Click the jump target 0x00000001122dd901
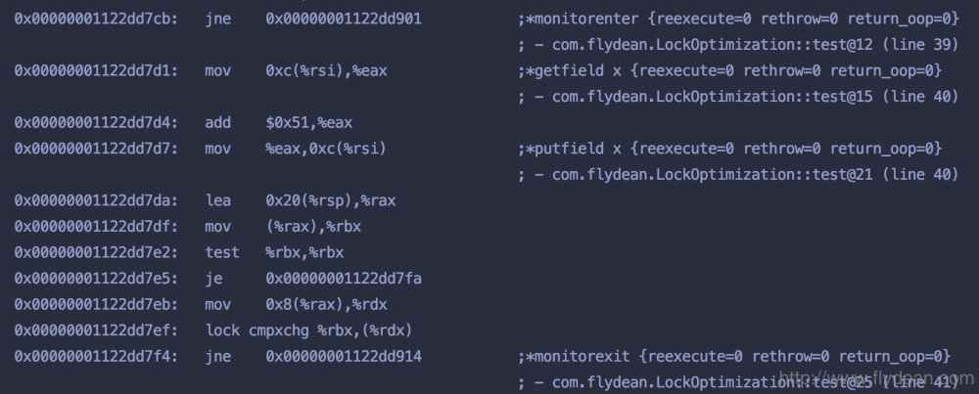Image resolution: width=979 pixels, height=394 pixels. pyautogui.click(x=344, y=20)
